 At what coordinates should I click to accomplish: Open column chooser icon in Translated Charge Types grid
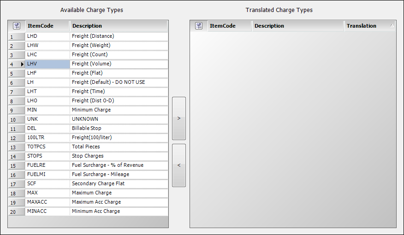199,26
